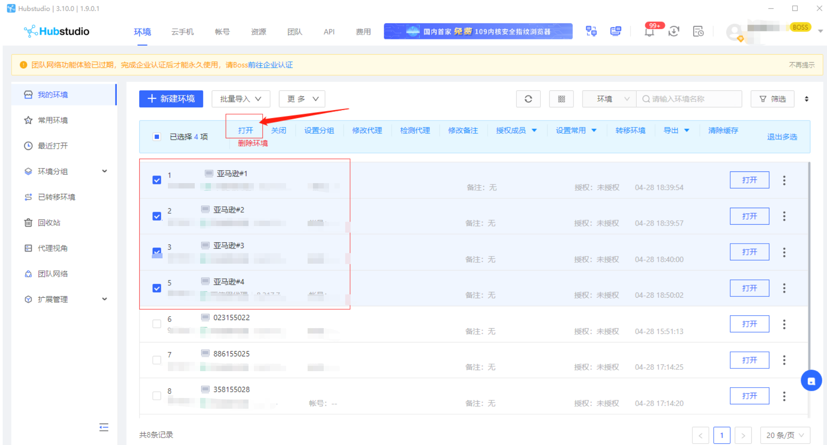827x445 pixels.
Task: Open the 20 条/页 page size dropdown
Action: (785, 435)
